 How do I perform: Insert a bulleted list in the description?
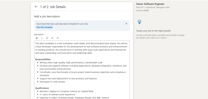[52, 38]
